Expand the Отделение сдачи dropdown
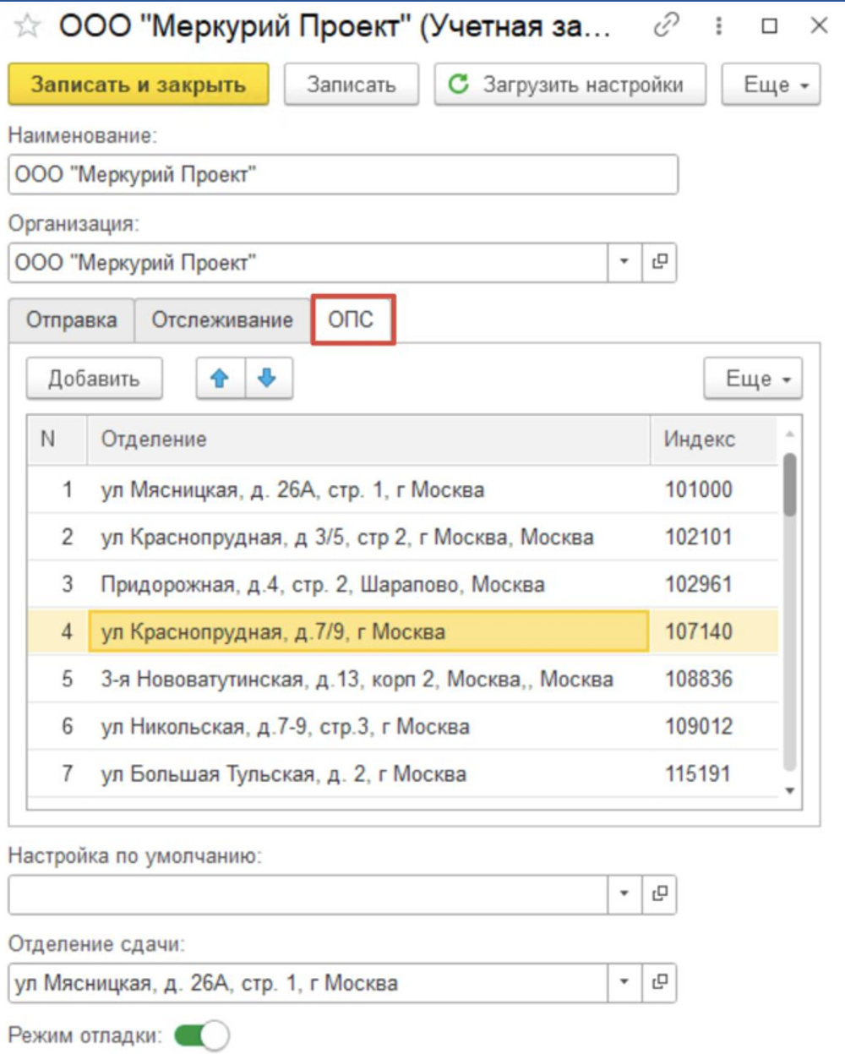The image size is (845, 1054). (x=624, y=981)
